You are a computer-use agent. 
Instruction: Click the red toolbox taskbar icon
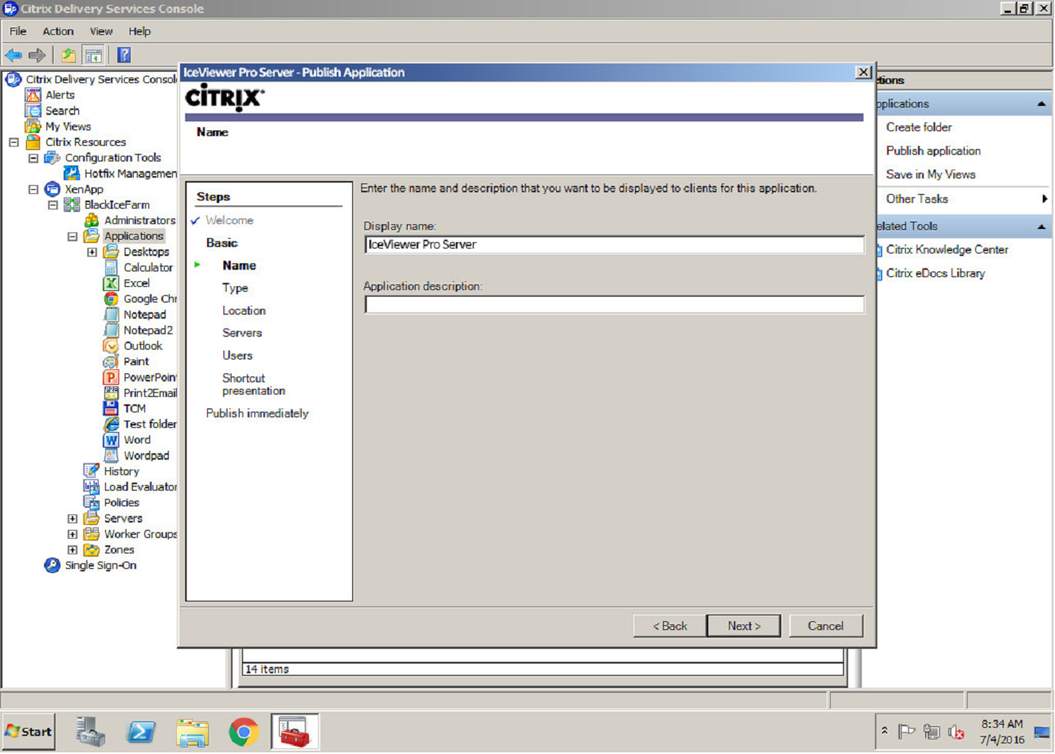click(x=294, y=732)
